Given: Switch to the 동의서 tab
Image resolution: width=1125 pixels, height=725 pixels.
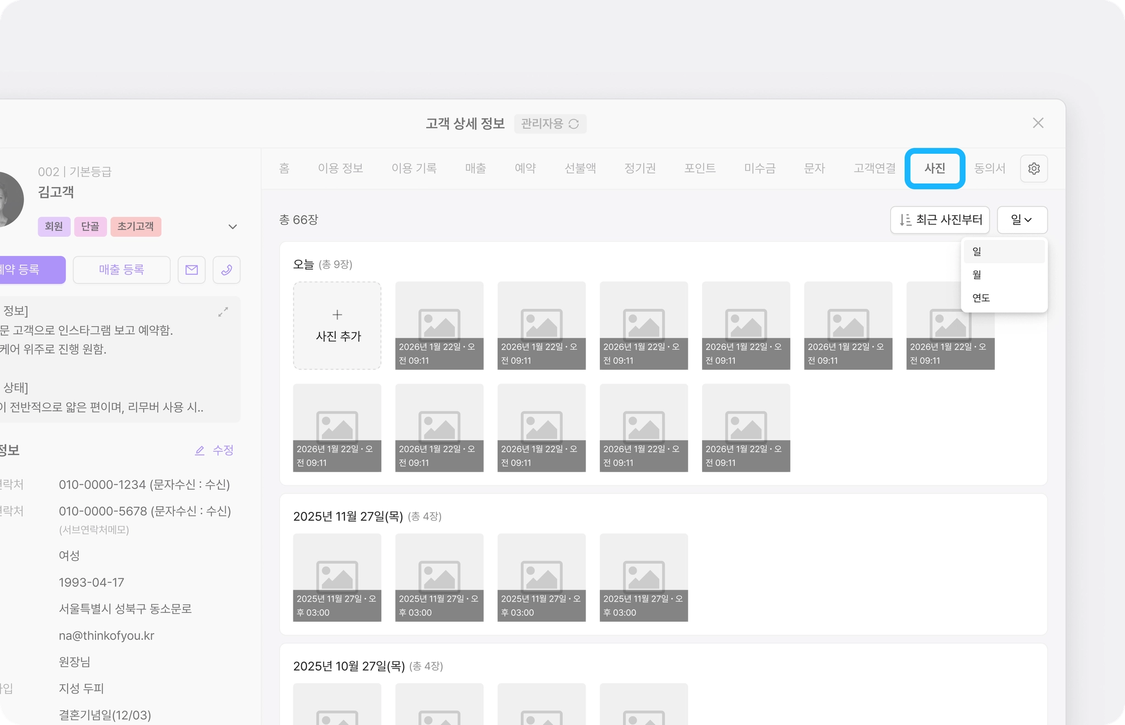Looking at the screenshot, I should click(989, 169).
